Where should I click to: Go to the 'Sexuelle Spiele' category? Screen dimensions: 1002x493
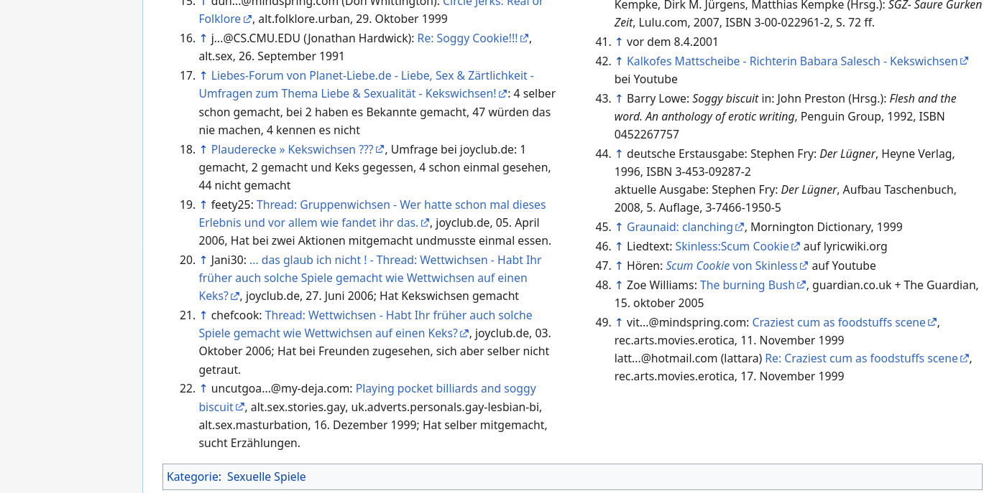pos(267,477)
